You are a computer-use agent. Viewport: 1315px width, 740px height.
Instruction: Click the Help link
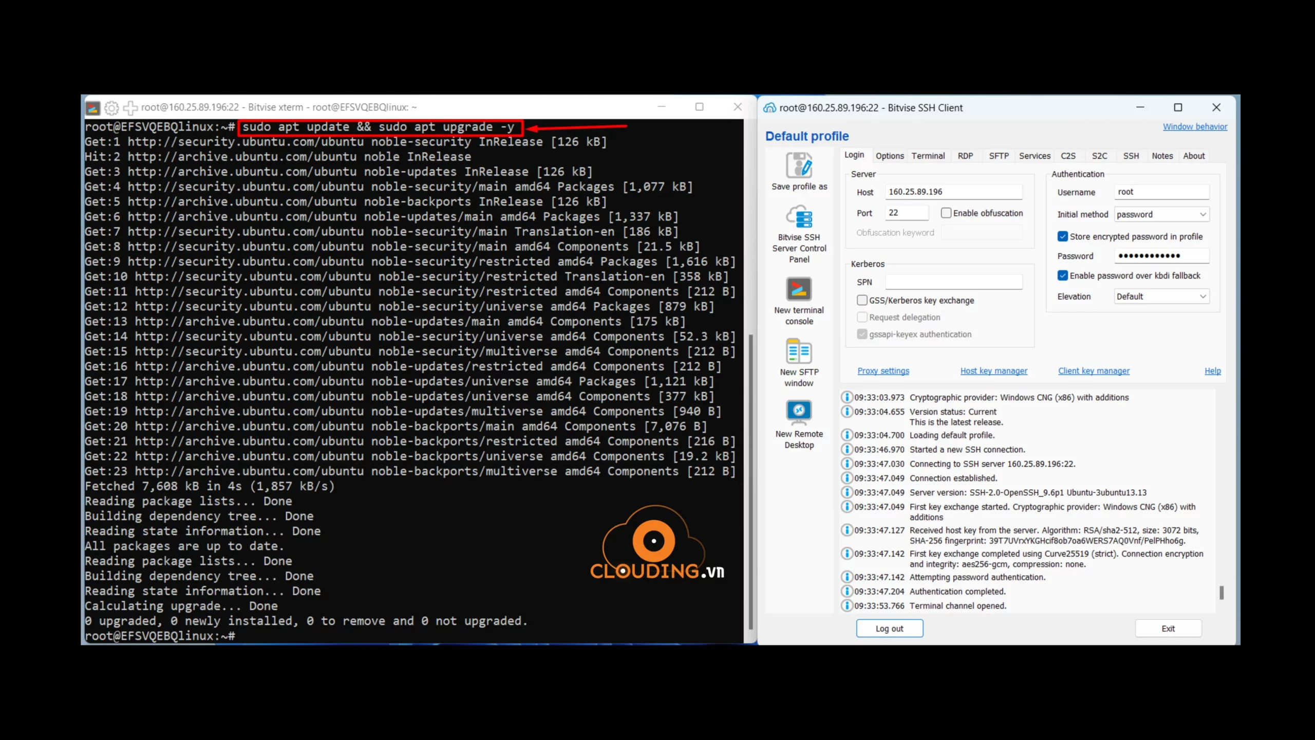tap(1212, 371)
